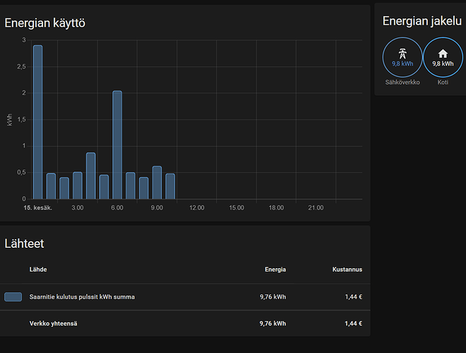Click the power grid transmission tower icon
Viewport: 466px width, 353px height.
[x=402, y=54]
